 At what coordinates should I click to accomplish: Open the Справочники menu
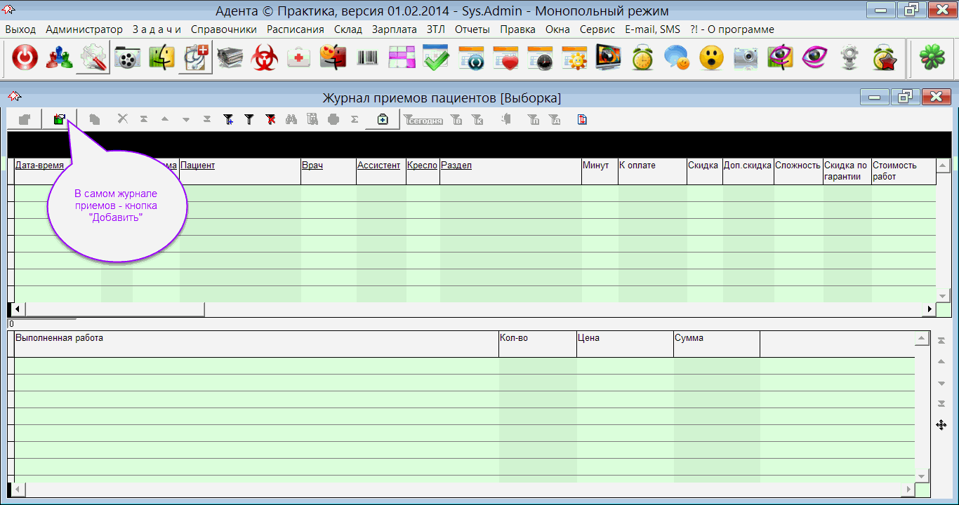pyautogui.click(x=223, y=29)
